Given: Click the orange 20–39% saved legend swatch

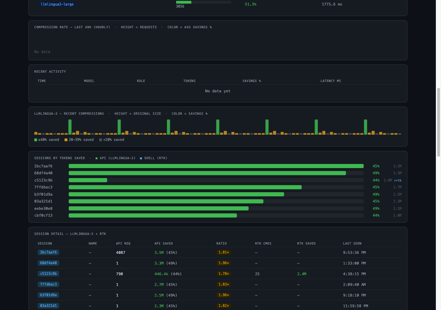Looking at the screenshot, I should tap(66, 140).
